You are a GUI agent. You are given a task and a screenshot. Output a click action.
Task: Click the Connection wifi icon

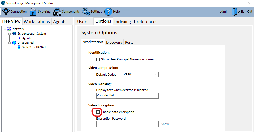click(6, 12)
